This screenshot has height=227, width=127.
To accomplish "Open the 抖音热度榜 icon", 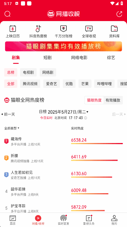I will coord(38,29).
